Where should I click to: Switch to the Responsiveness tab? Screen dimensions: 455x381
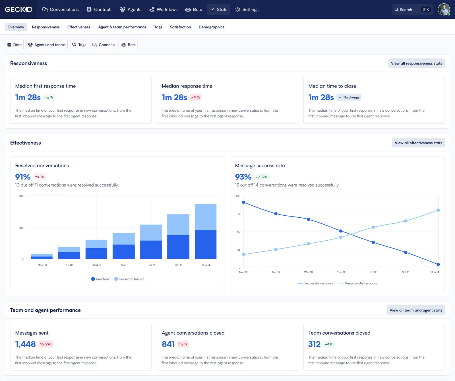[45, 27]
